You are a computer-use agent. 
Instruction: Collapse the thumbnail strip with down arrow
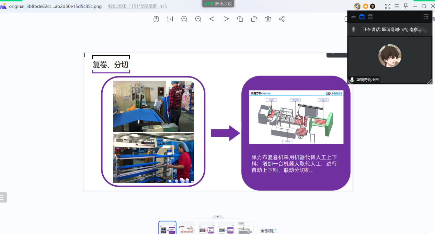(x=218, y=217)
